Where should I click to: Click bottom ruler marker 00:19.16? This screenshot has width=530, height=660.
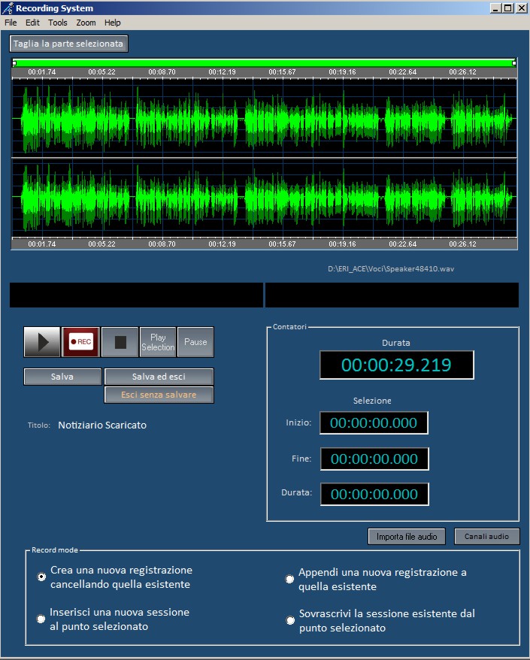[x=342, y=244]
